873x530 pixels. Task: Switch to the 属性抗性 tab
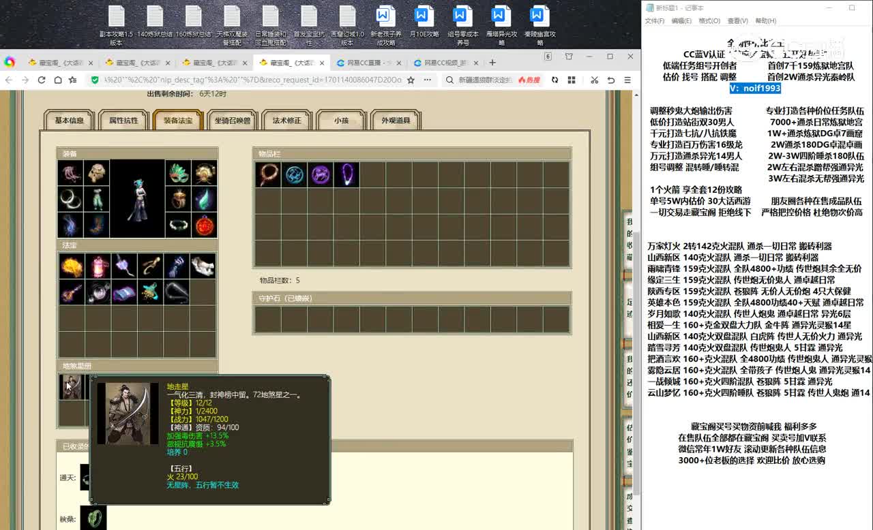tap(123, 121)
